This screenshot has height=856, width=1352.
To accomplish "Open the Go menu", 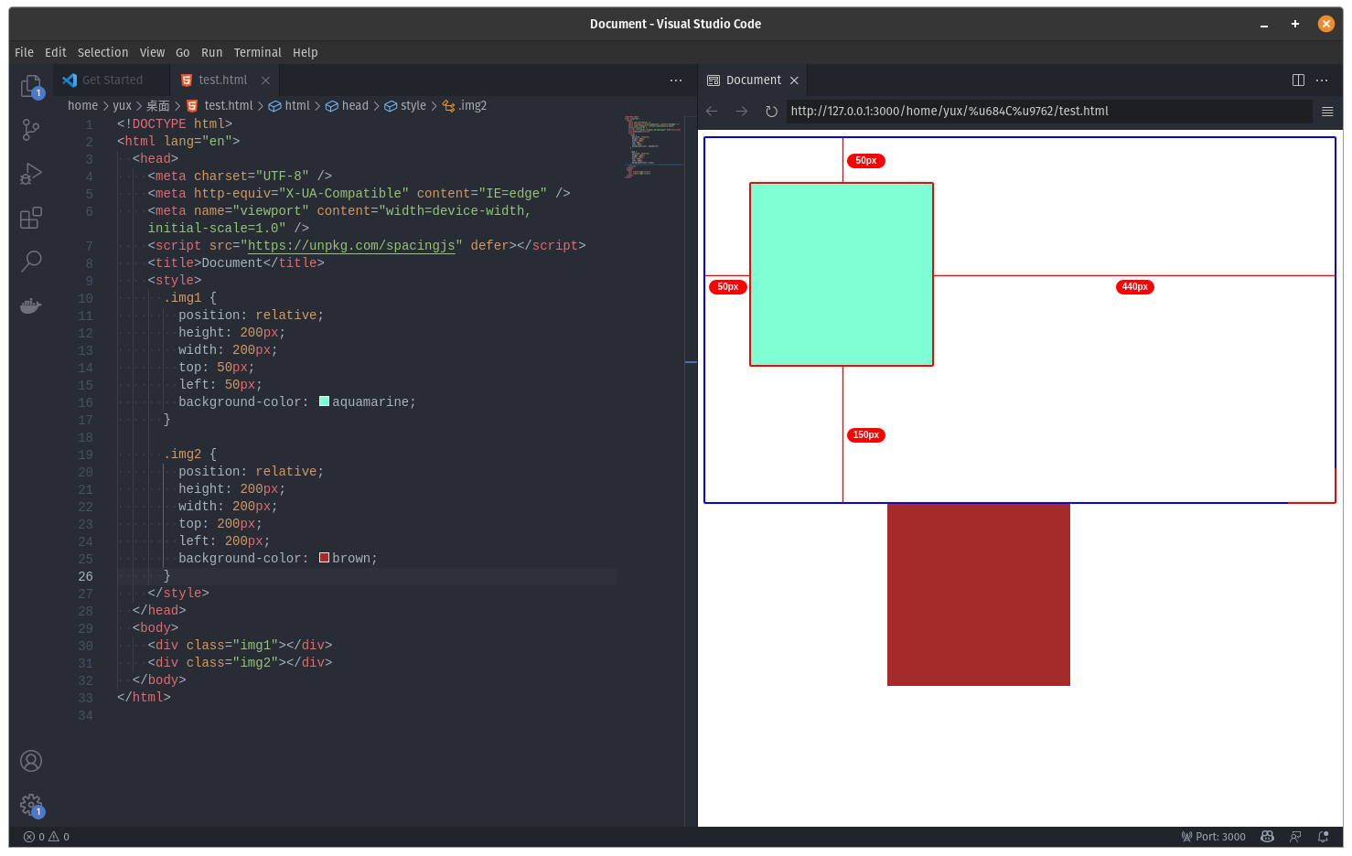I will (x=183, y=53).
